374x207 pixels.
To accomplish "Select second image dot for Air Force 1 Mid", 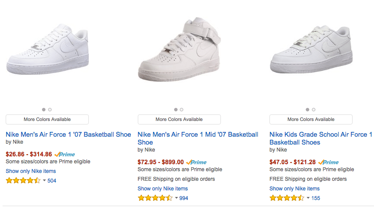I will [182, 110].
